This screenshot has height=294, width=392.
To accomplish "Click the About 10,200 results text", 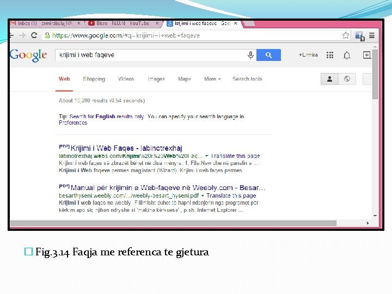I will point(102,101).
